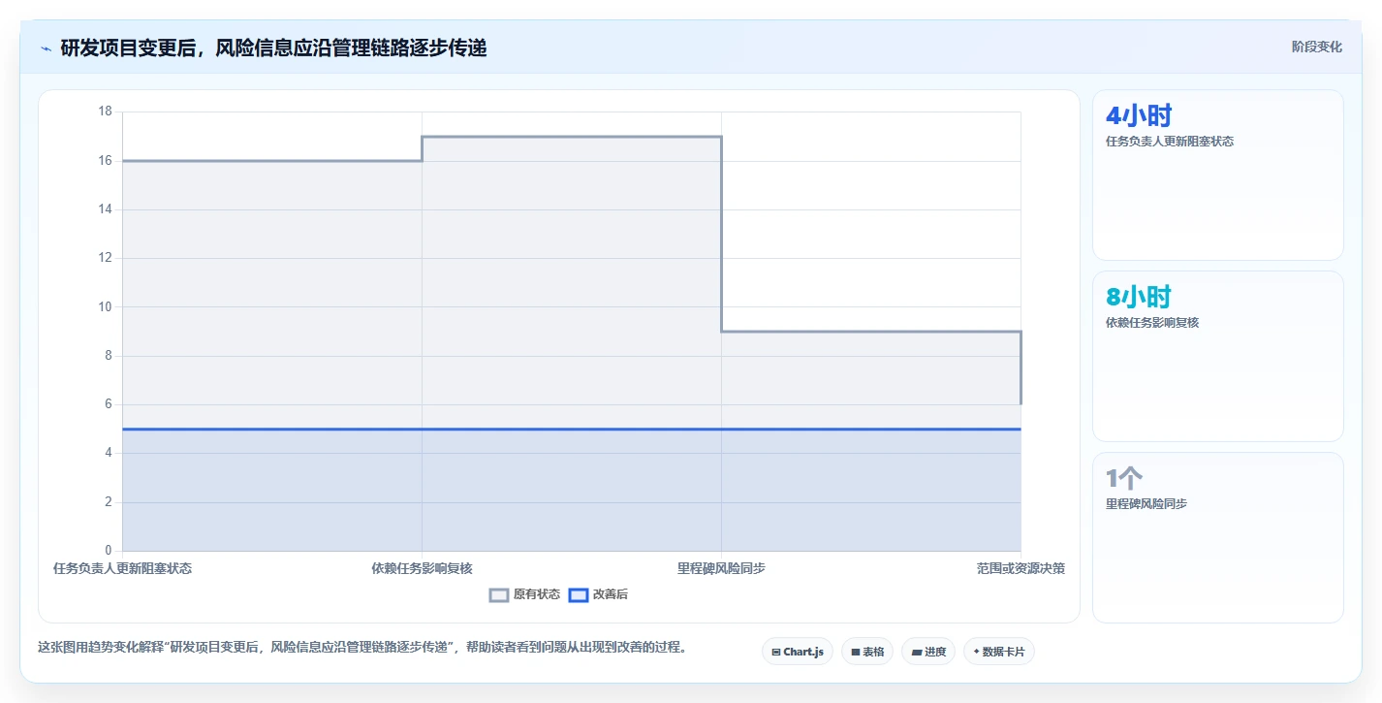1382x703 pixels.
Task: Click the 4小时 value card
Action: [1218, 176]
